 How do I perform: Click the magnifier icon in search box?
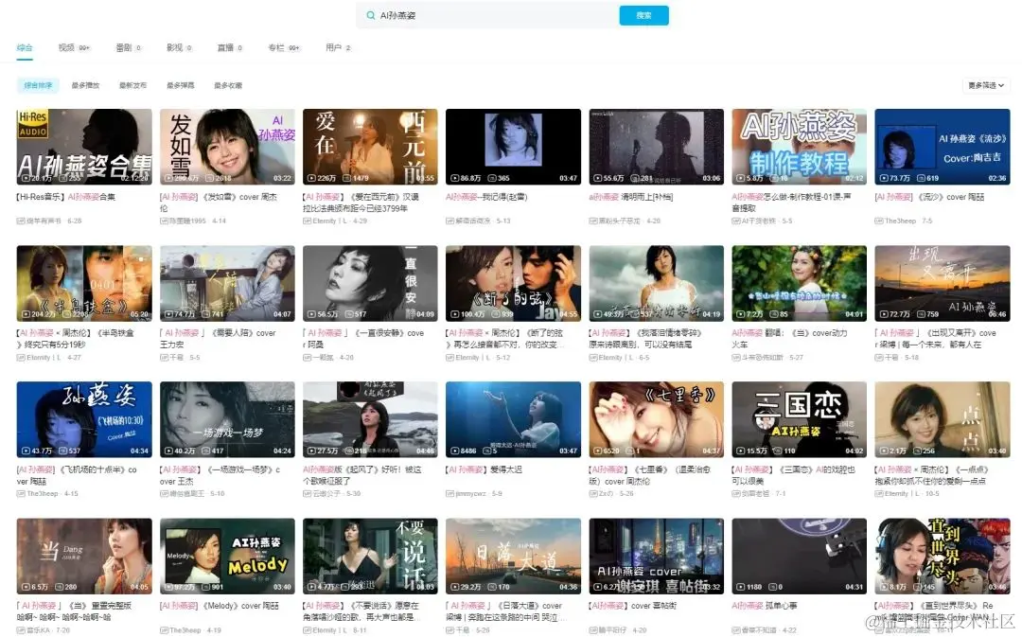tap(370, 15)
